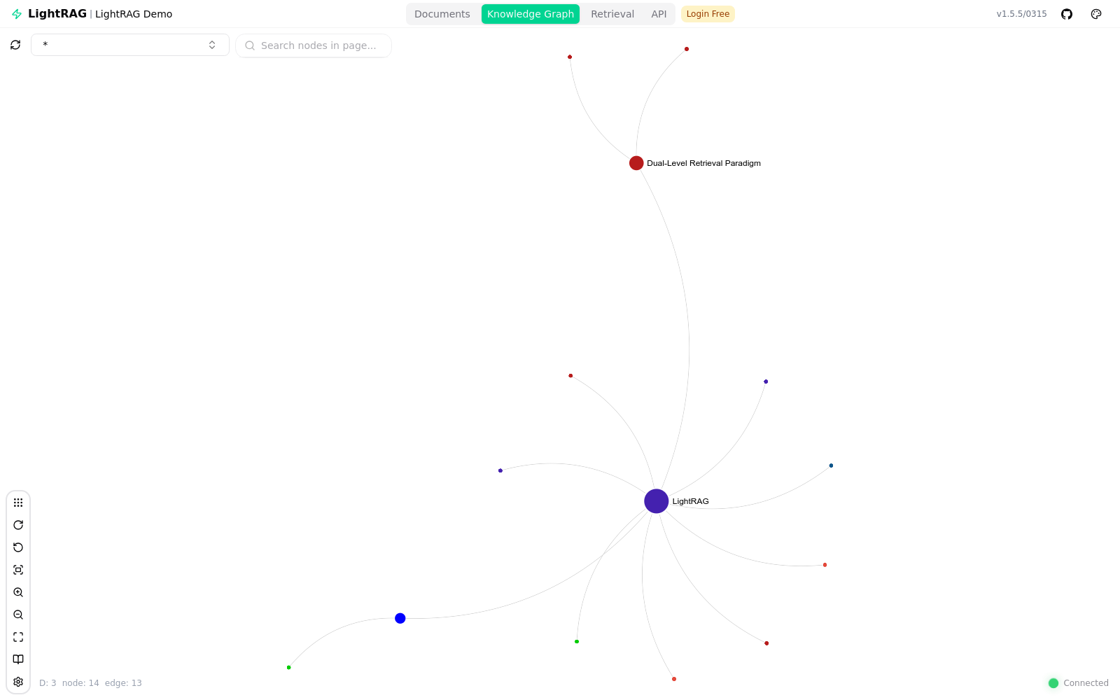Open the legend book icon
The width and height of the screenshot is (1120, 700).
click(18, 659)
